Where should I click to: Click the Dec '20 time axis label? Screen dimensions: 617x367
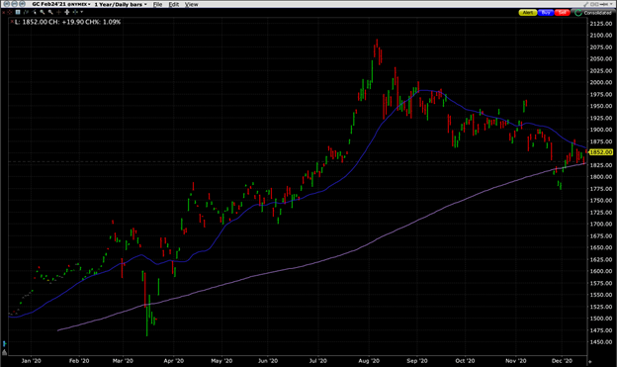point(562,361)
